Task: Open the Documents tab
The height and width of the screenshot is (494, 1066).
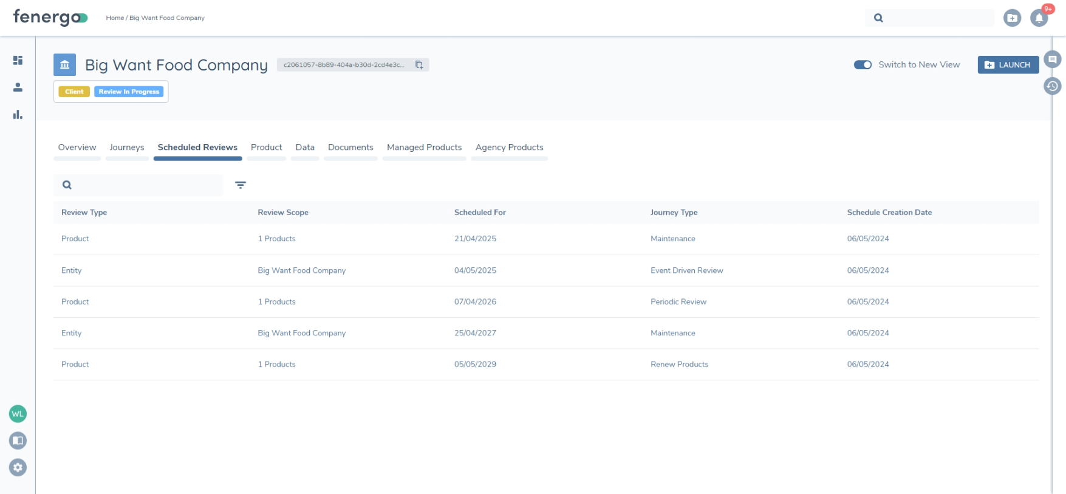Action: click(x=350, y=147)
